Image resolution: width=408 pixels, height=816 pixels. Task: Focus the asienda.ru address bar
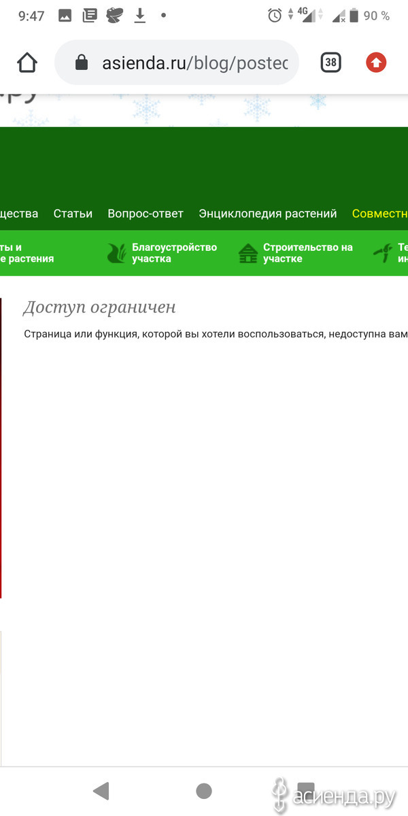[x=194, y=63]
